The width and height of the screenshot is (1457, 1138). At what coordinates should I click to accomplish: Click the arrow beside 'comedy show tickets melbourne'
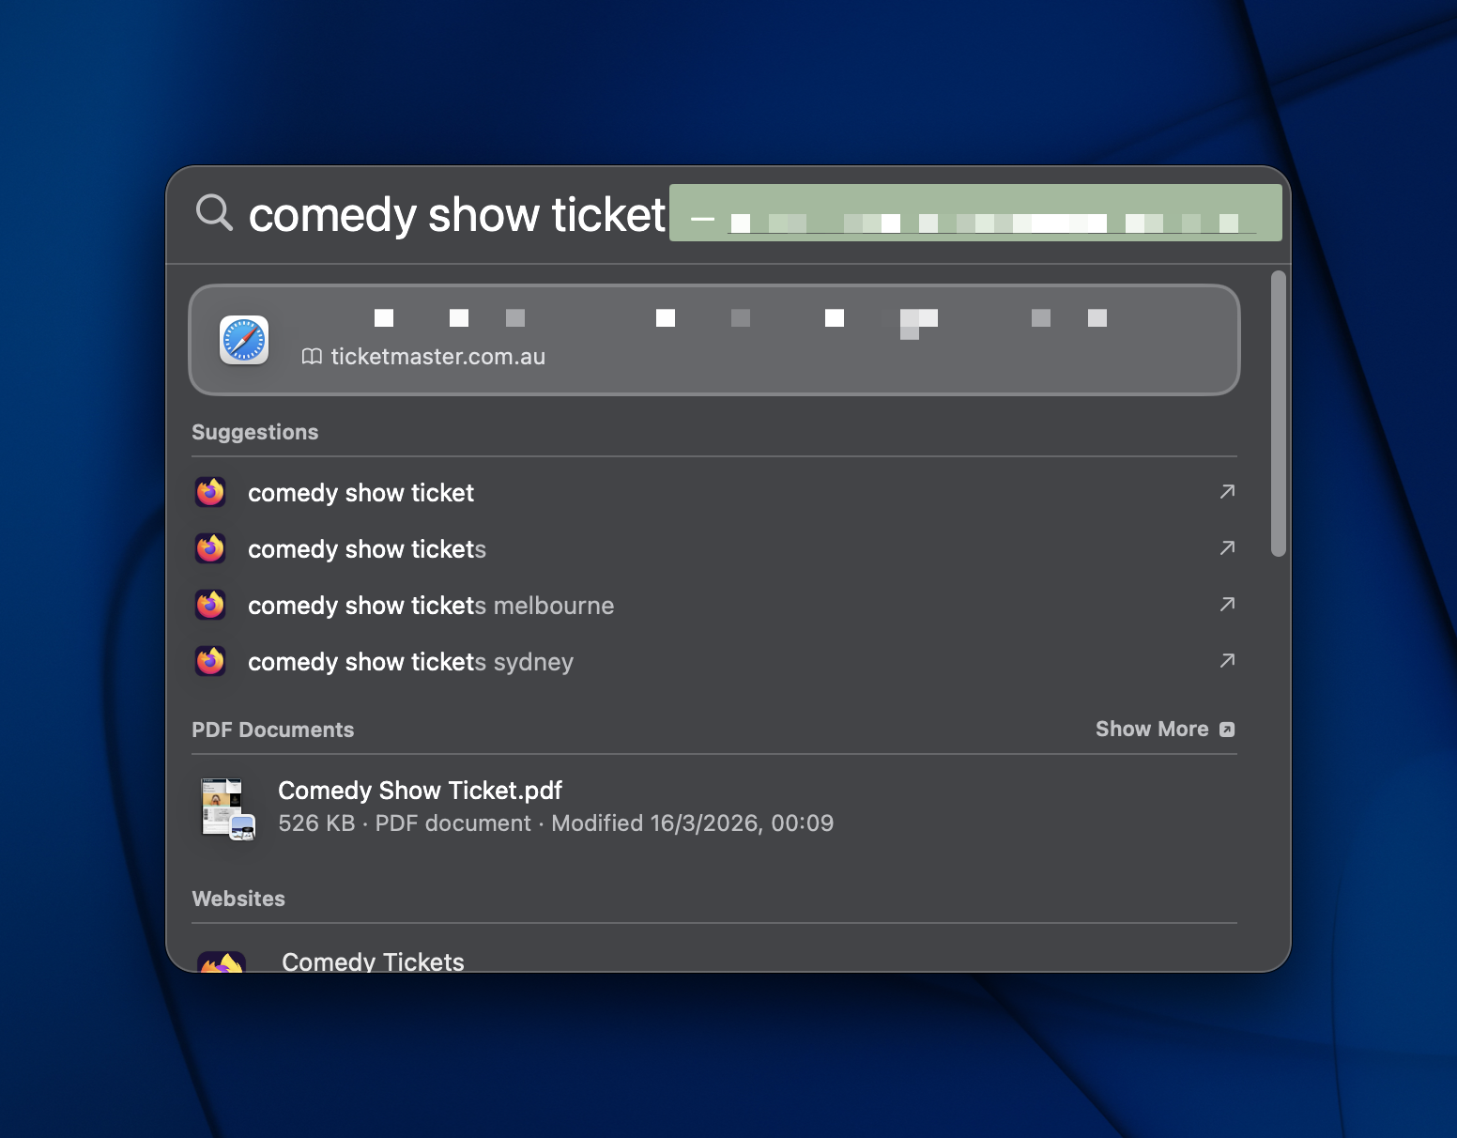(1228, 605)
